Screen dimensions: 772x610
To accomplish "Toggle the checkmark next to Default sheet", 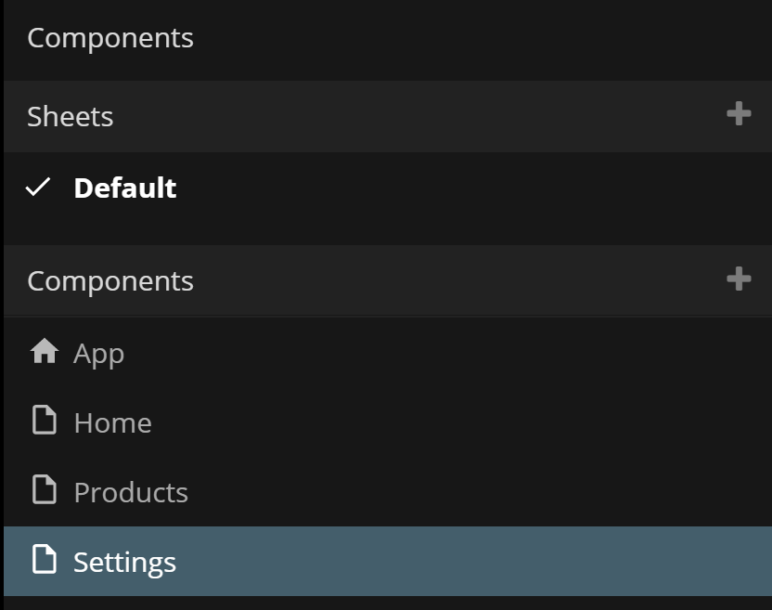I will 38,188.
